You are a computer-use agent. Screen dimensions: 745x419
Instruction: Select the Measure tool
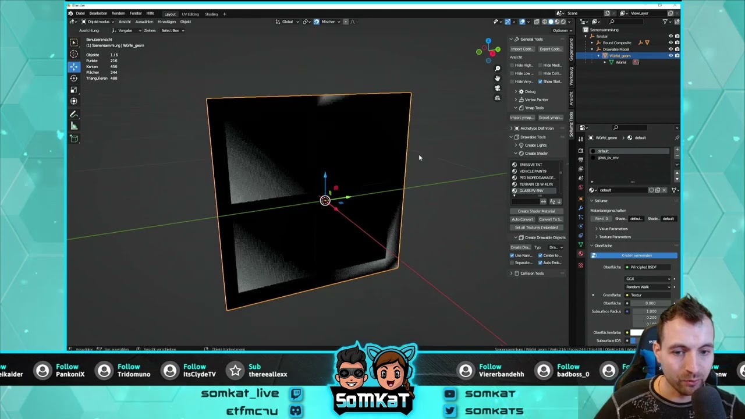[x=74, y=126]
